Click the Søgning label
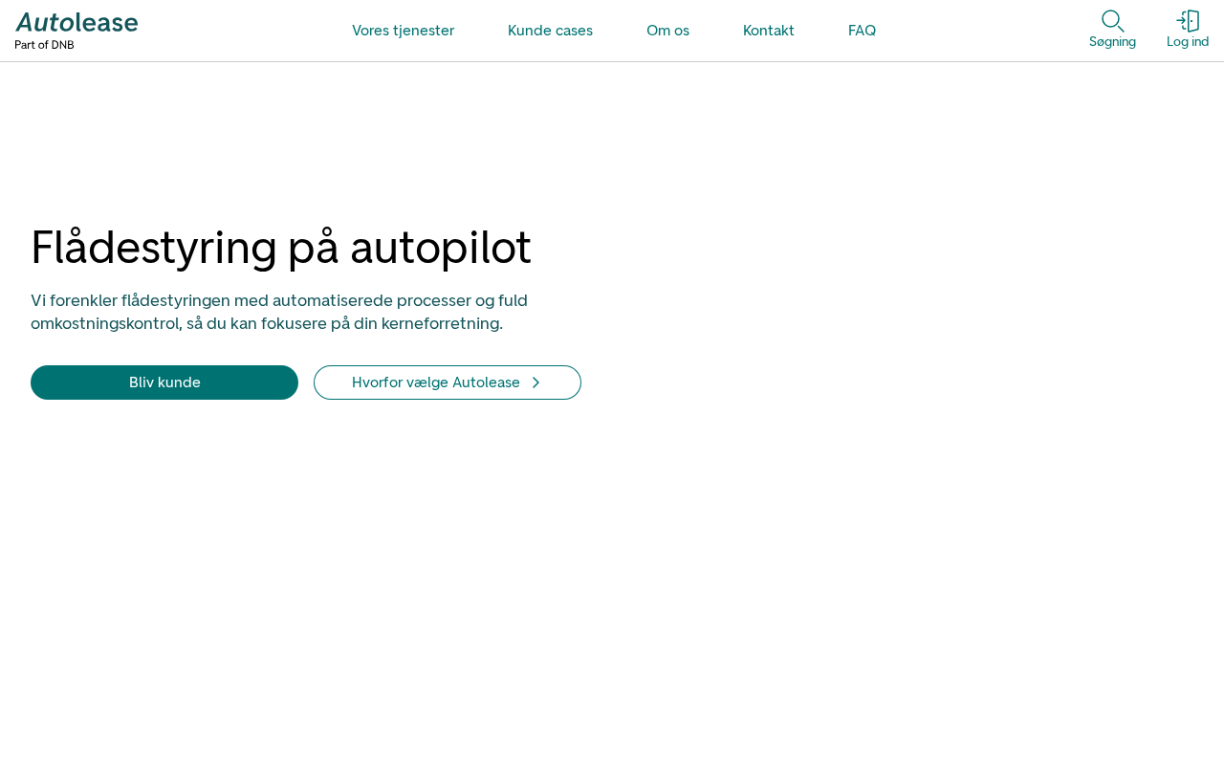 pos(1112,42)
